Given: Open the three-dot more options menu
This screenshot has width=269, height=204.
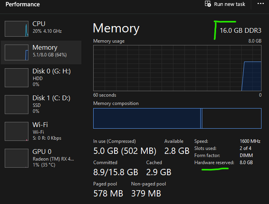Looking at the screenshot, I should tap(261, 4).
